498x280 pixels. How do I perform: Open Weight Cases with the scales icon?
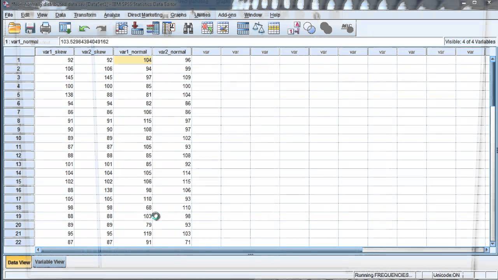258,28
